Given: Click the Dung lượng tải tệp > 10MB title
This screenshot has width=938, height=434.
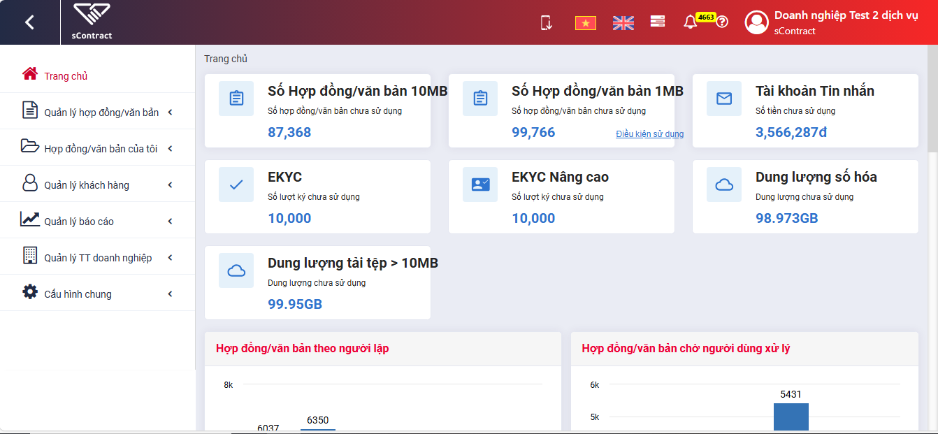Looking at the screenshot, I should tap(353, 263).
